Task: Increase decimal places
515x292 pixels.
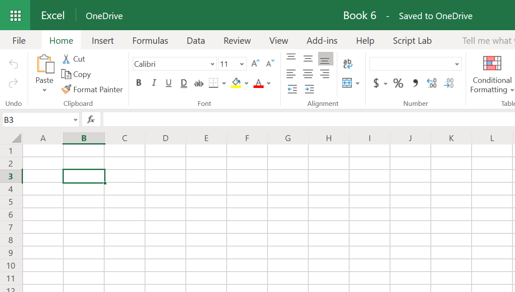Action: (432, 83)
